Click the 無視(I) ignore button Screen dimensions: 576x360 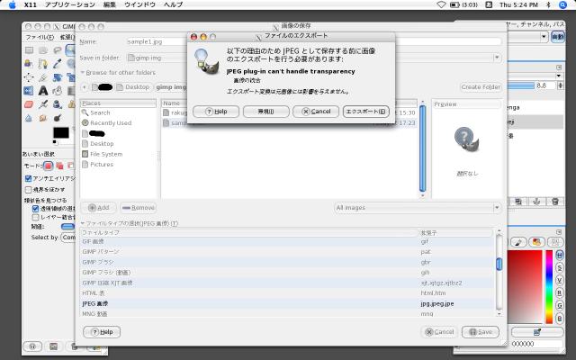click(266, 112)
